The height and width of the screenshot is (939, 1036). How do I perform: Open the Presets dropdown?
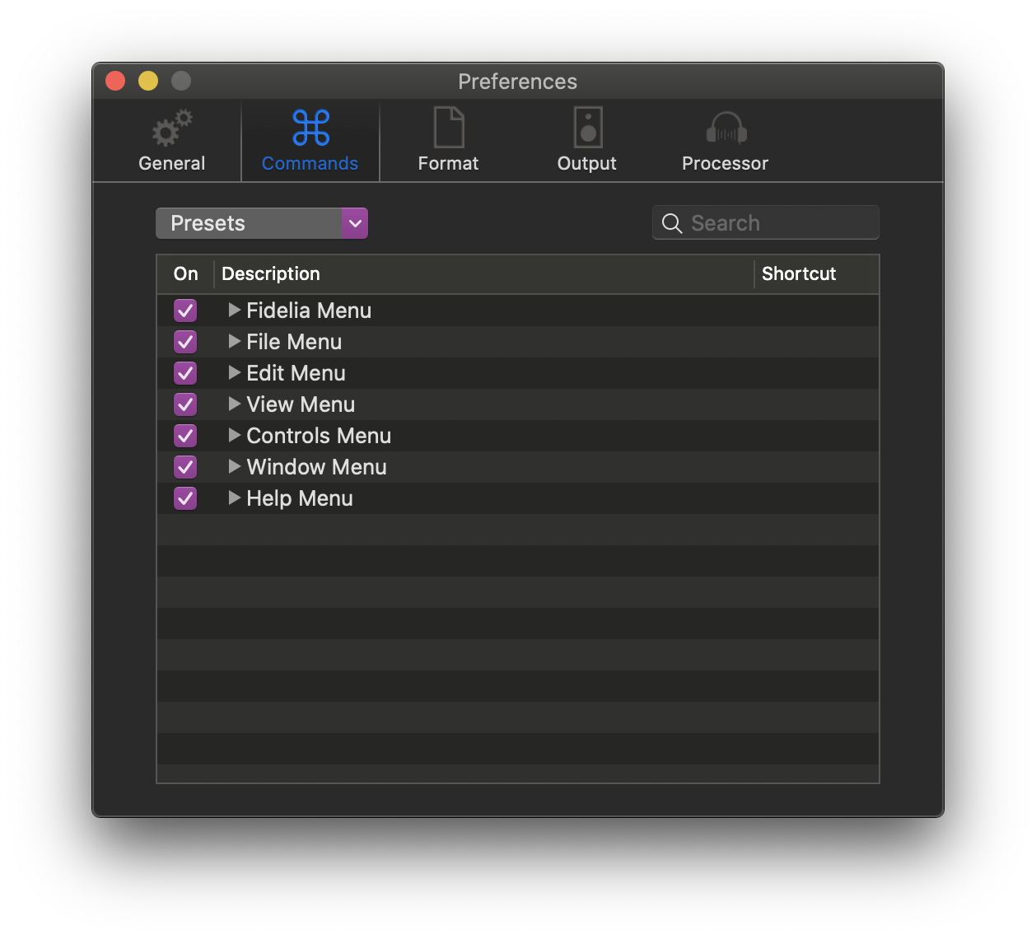[x=262, y=223]
